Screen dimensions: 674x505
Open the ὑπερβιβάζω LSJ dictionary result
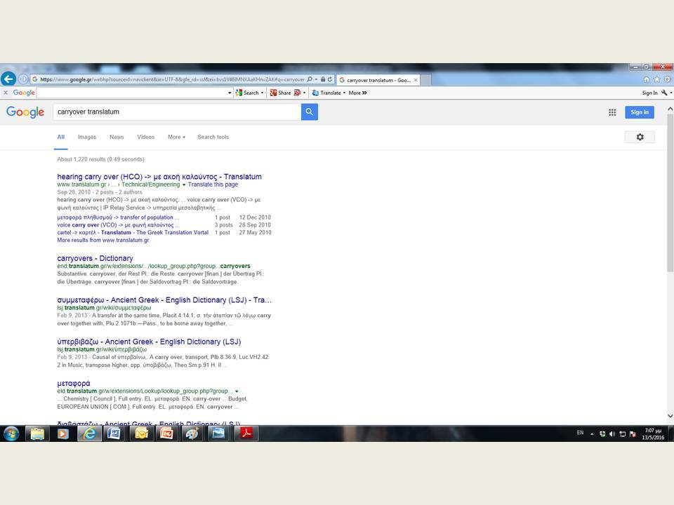click(x=149, y=342)
